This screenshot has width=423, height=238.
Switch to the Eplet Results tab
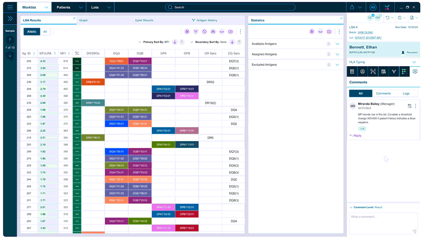[144, 20]
